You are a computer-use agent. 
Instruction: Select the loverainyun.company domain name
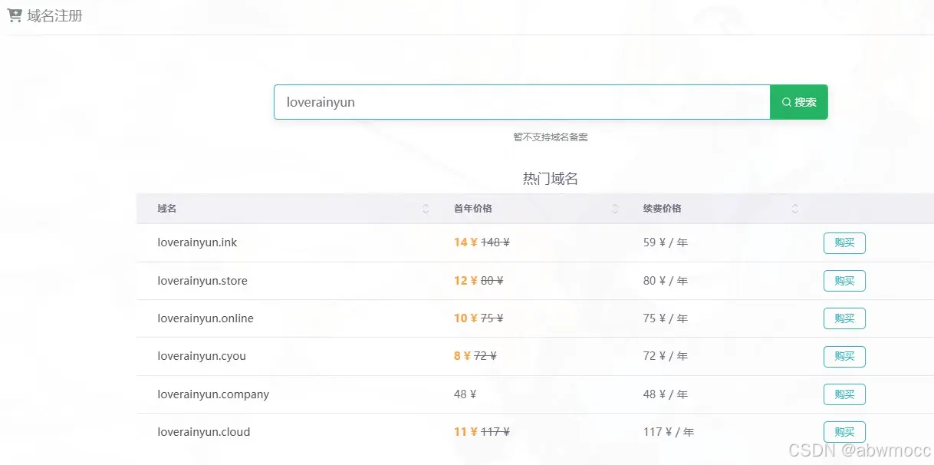pyautogui.click(x=213, y=394)
